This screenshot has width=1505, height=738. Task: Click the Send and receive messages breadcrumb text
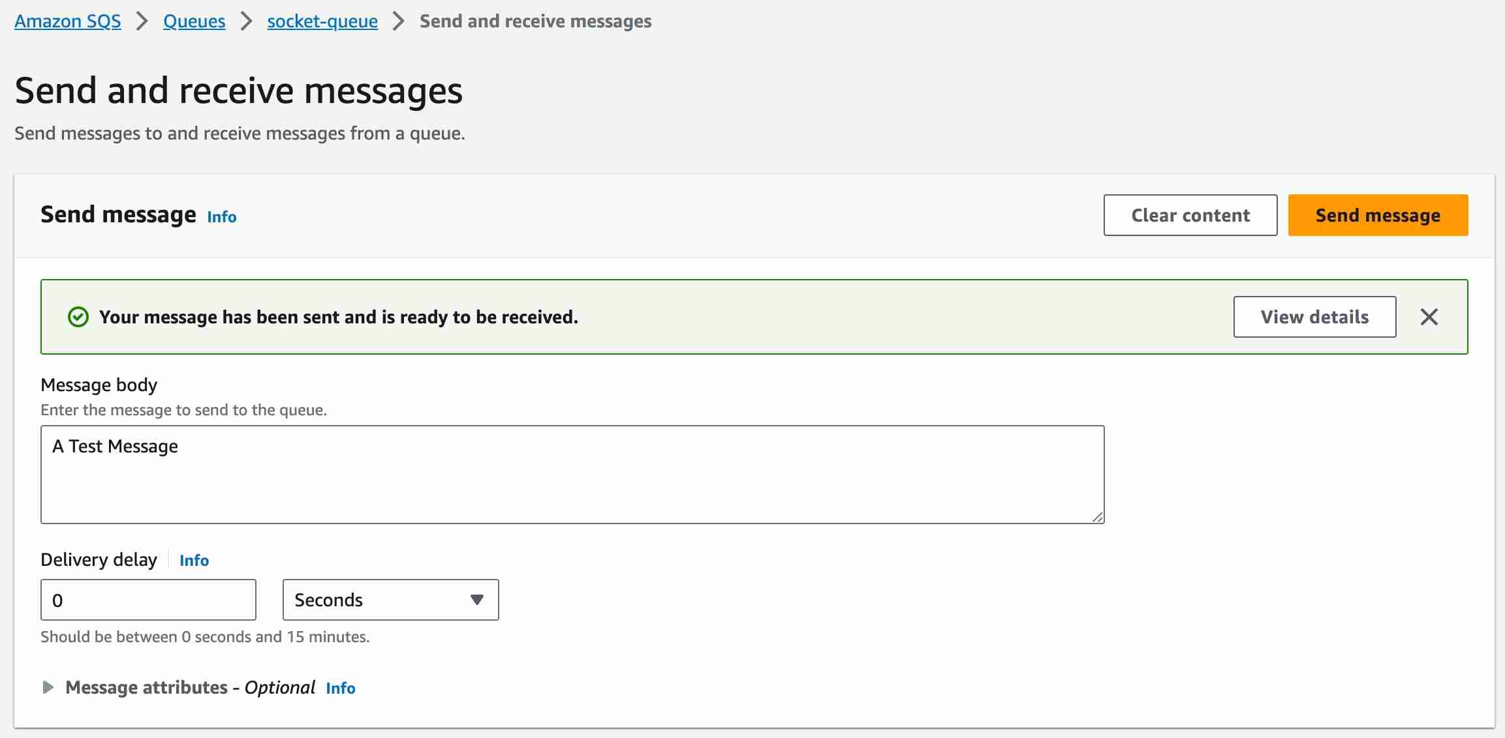[x=536, y=21]
